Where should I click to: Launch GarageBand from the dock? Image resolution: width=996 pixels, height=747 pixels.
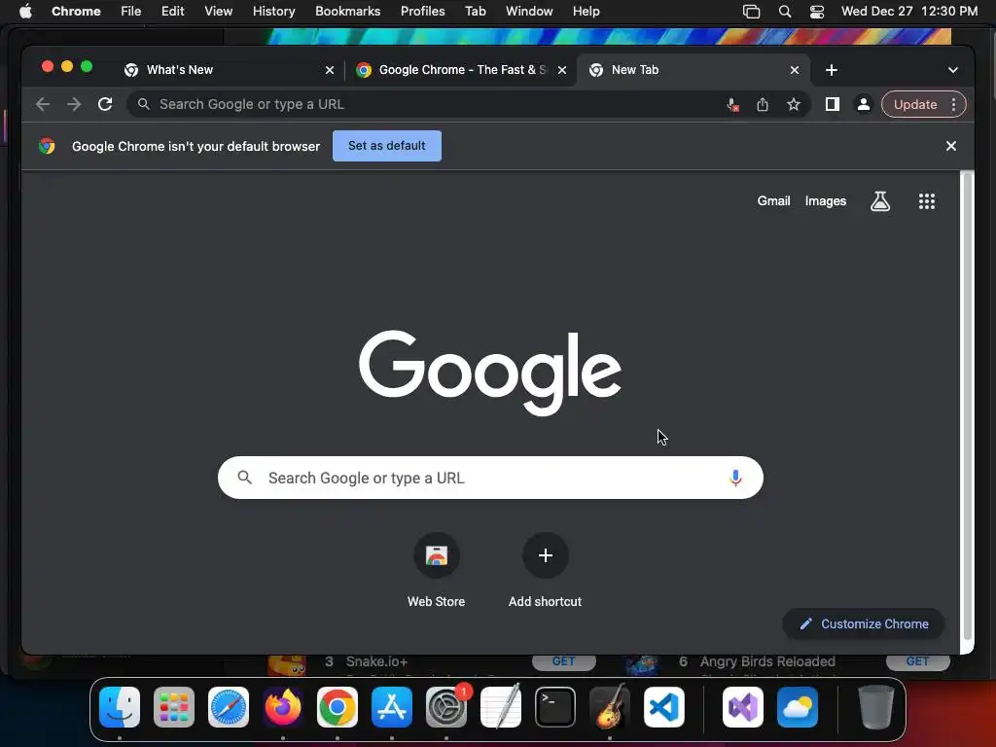[x=610, y=707]
